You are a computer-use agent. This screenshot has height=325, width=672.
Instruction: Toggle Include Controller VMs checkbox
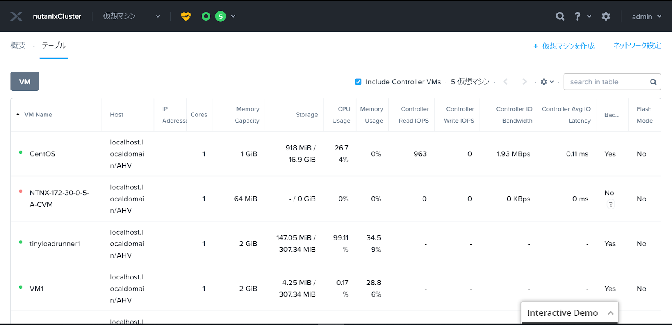click(358, 82)
